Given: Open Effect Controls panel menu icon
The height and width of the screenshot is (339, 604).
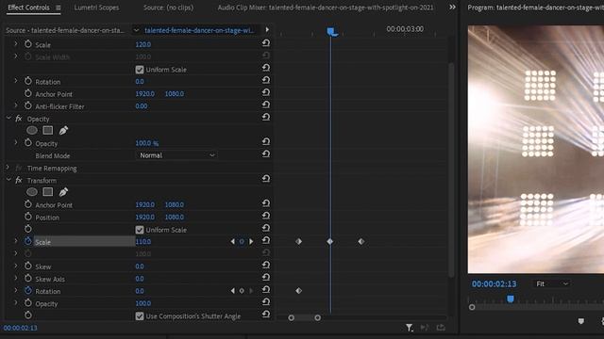Looking at the screenshot, I should (x=59, y=8).
